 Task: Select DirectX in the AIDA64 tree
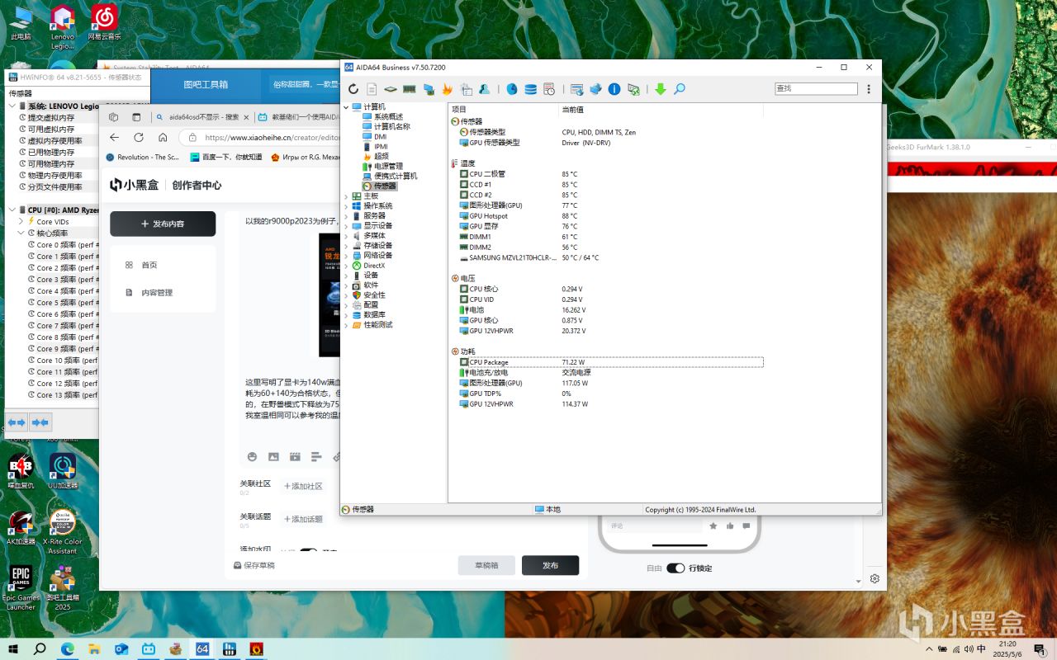(x=374, y=266)
